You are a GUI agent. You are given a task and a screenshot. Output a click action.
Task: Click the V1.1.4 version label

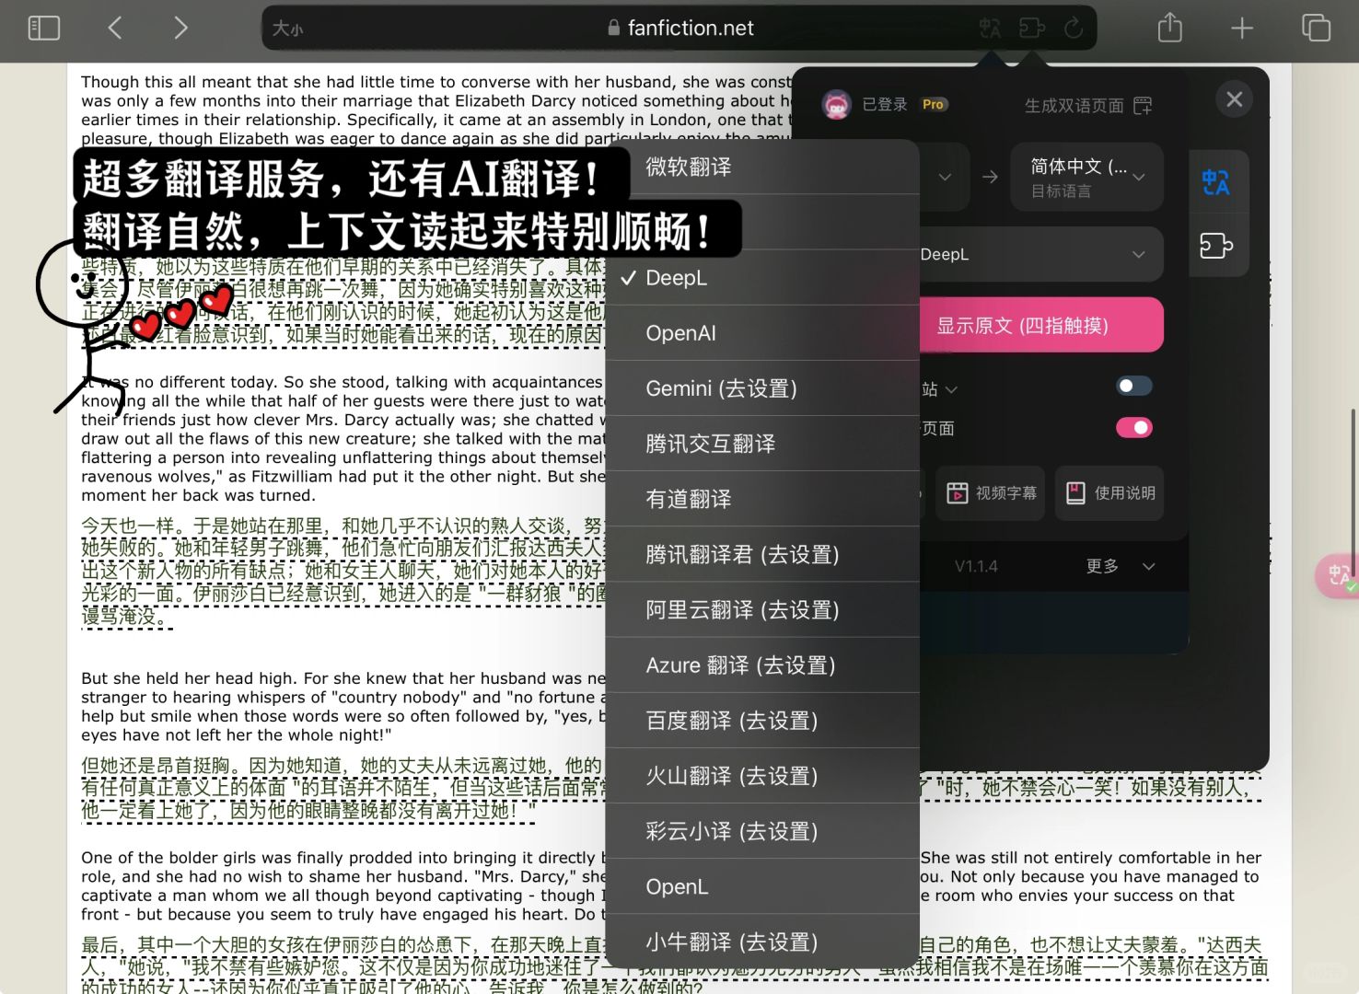pyautogui.click(x=976, y=566)
